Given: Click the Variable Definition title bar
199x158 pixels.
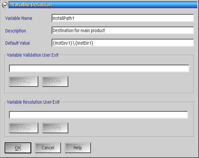Looking at the screenshot, I should click(103, 5).
